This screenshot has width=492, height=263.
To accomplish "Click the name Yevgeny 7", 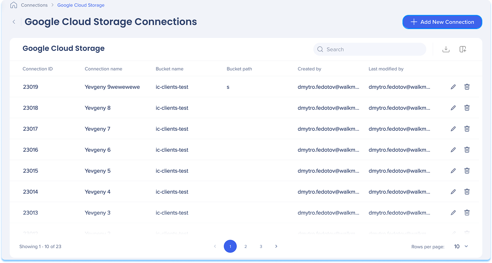I will (x=98, y=129).
